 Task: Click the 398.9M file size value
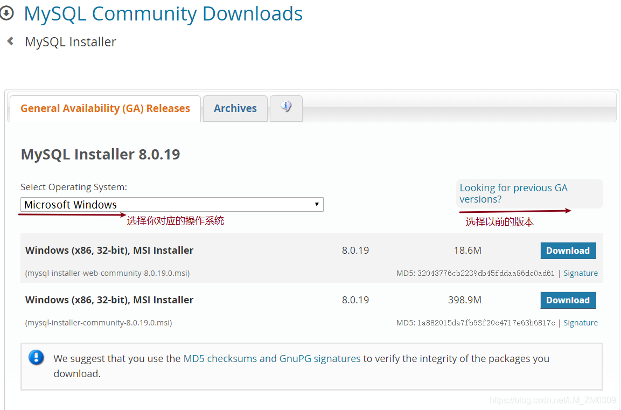(465, 300)
